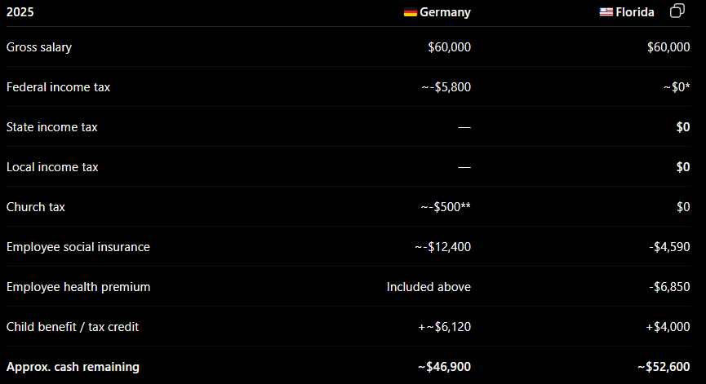706x384 pixels.
Task: Click the Gross salary row label
Action: 38,47
